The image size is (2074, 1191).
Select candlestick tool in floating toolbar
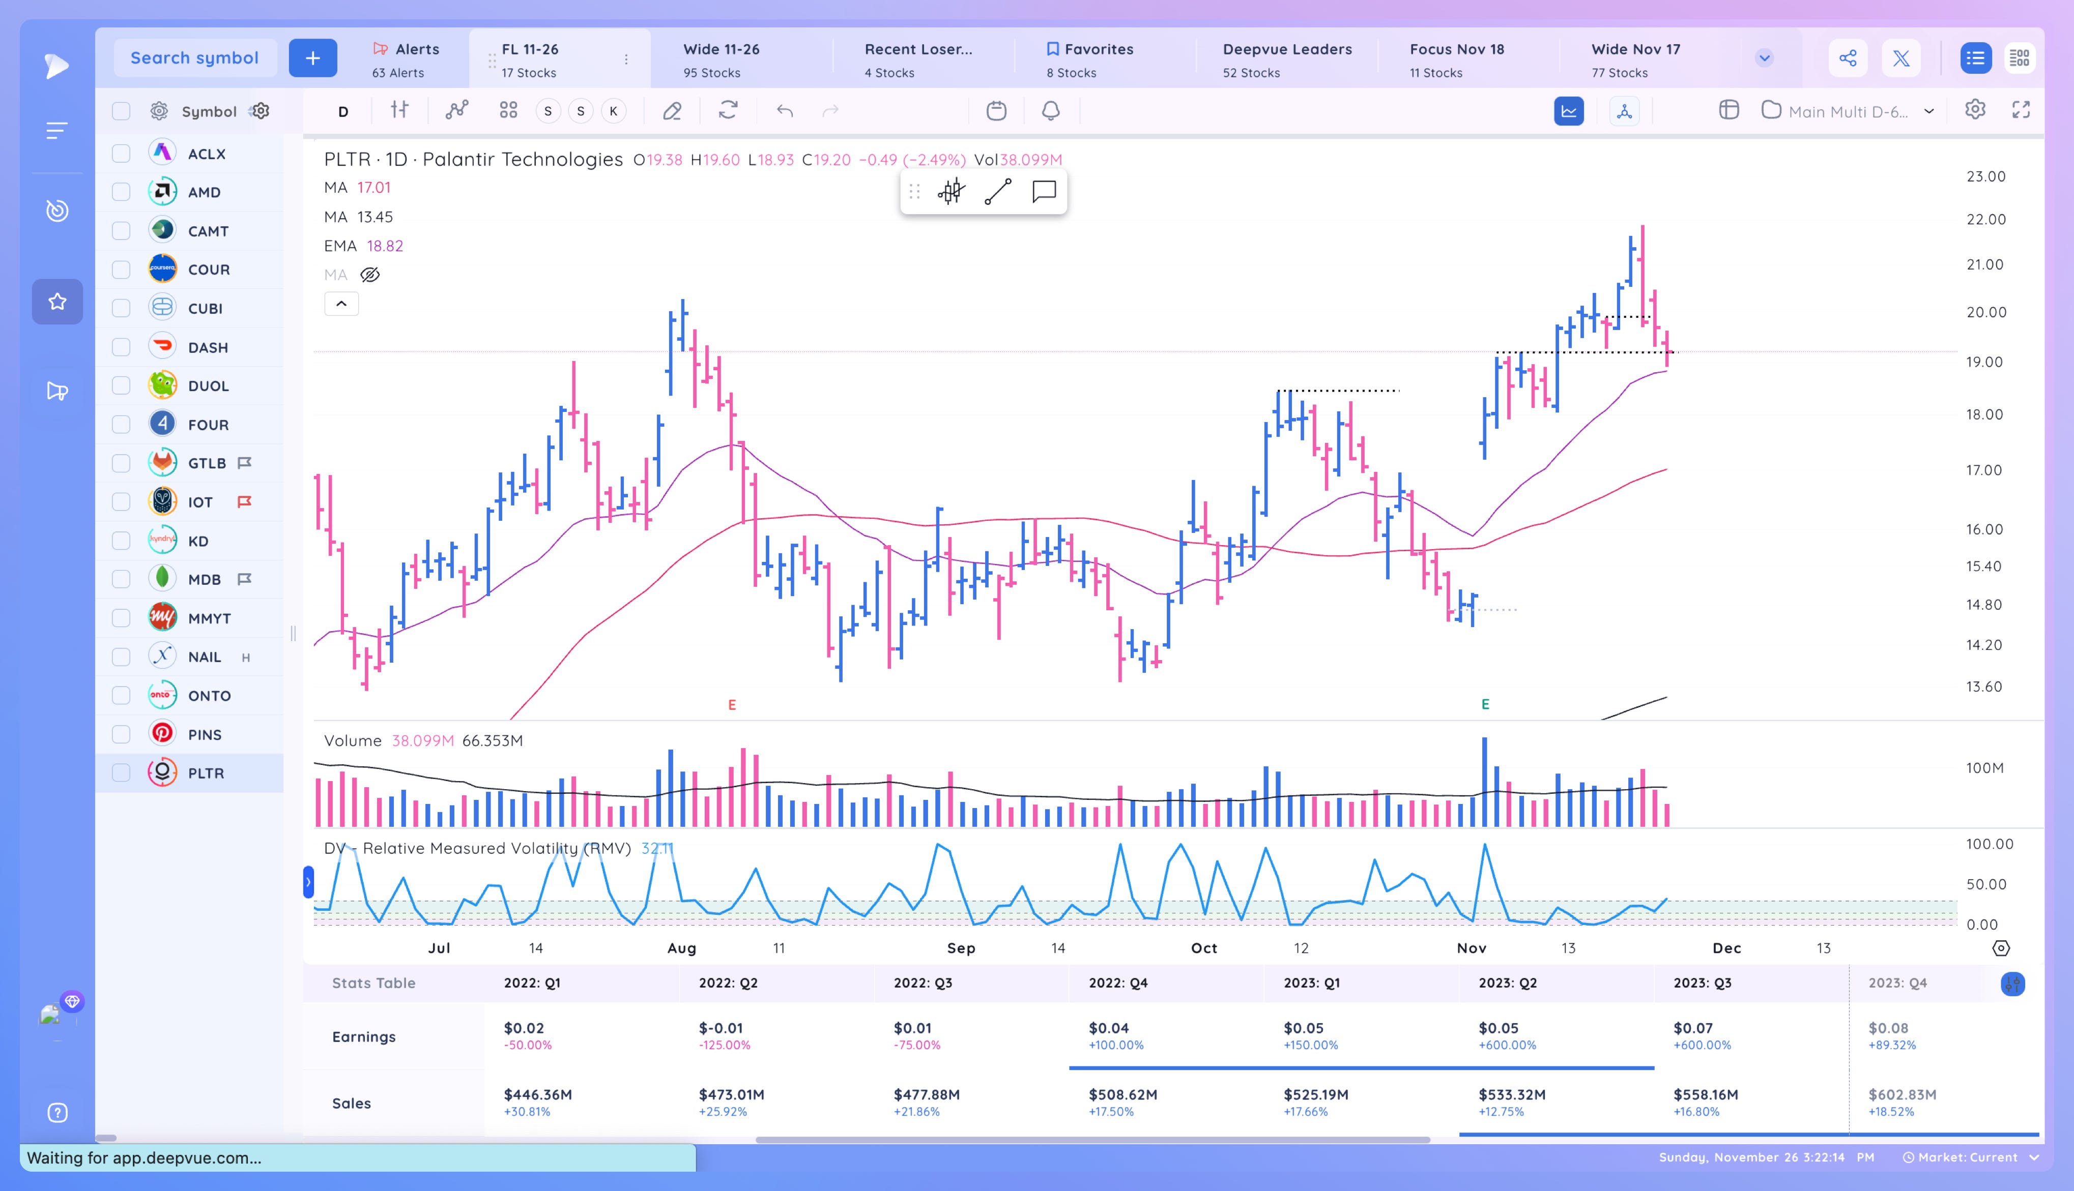(x=950, y=191)
